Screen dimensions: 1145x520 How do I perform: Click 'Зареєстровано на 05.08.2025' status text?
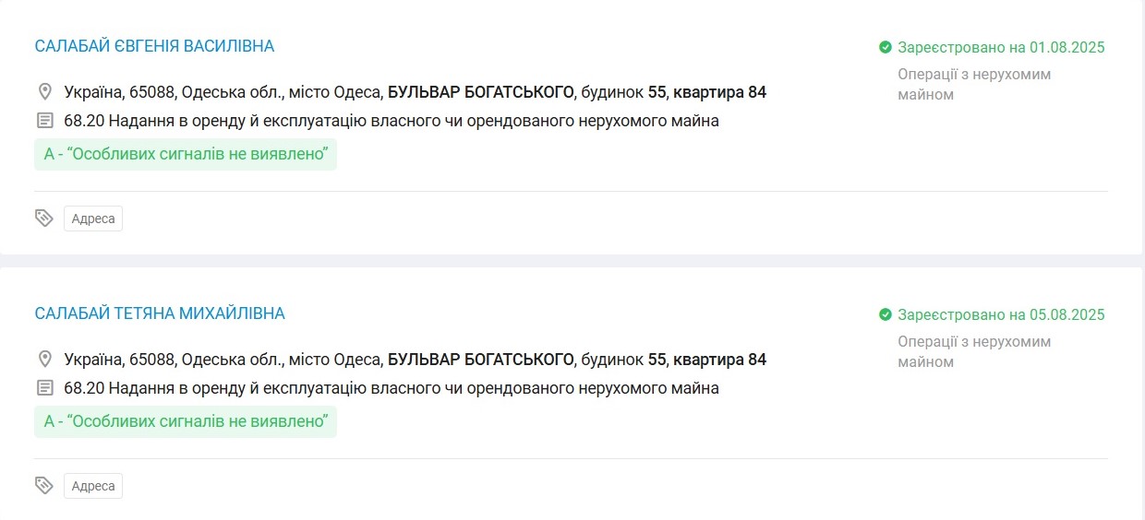1001,315
